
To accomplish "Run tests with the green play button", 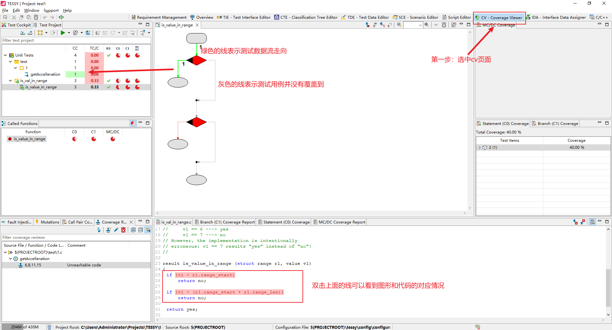I will [63, 33].
